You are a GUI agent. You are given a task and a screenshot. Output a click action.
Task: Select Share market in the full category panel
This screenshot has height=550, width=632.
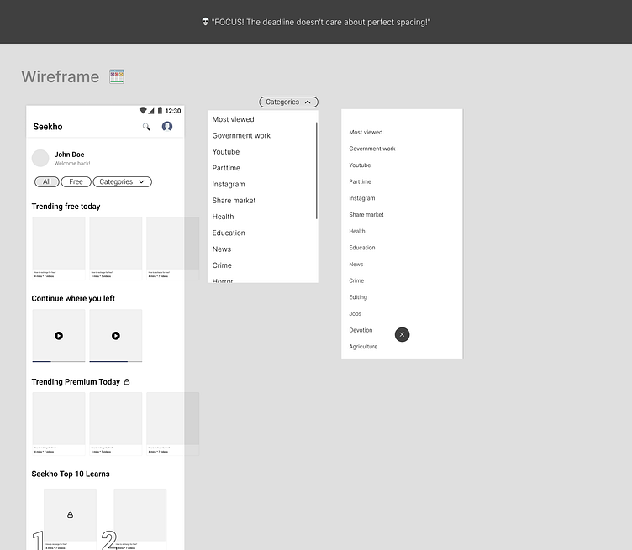click(366, 215)
